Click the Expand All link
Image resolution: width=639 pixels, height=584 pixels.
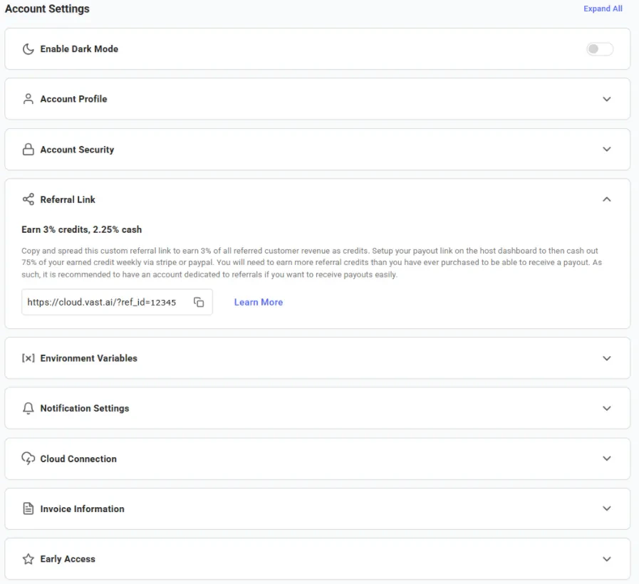(x=603, y=9)
